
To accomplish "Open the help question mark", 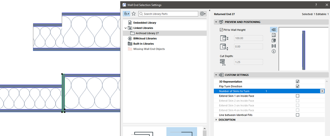I will (316, 5).
